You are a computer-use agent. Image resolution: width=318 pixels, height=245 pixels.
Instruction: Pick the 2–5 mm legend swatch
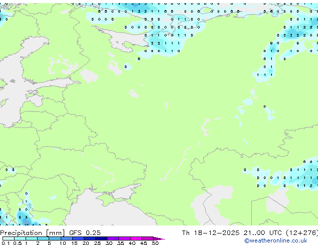tap(43, 238)
